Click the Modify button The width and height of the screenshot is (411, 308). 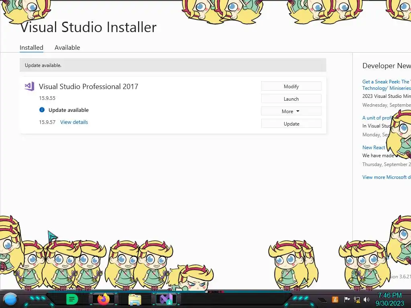[x=291, y=87]
